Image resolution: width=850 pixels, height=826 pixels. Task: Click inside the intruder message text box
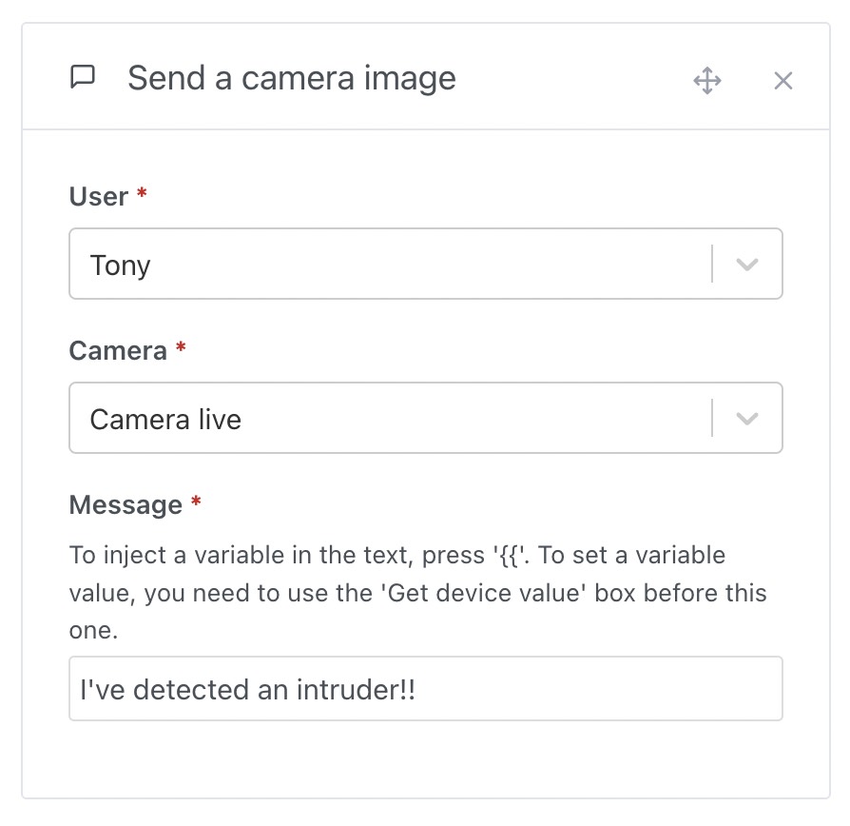click(x=380, y=688)
